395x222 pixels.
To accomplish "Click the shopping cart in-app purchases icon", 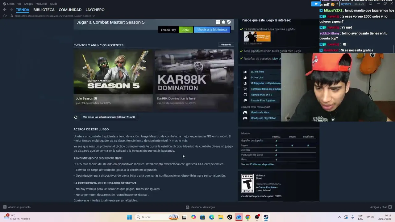I will pyautogui.click(x=245, y=89).
